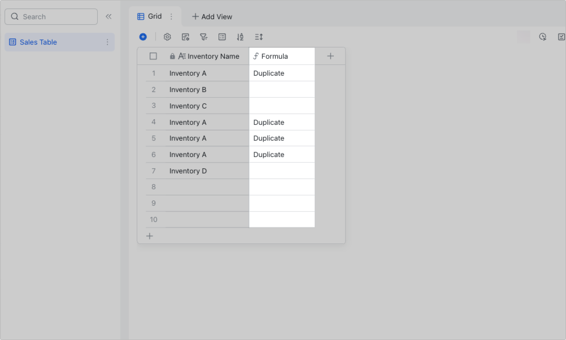Open the field configuration icon on the toolbar
Image resolution: width=566 pixels, height=340 pixels.
click(x=185, y=37)
